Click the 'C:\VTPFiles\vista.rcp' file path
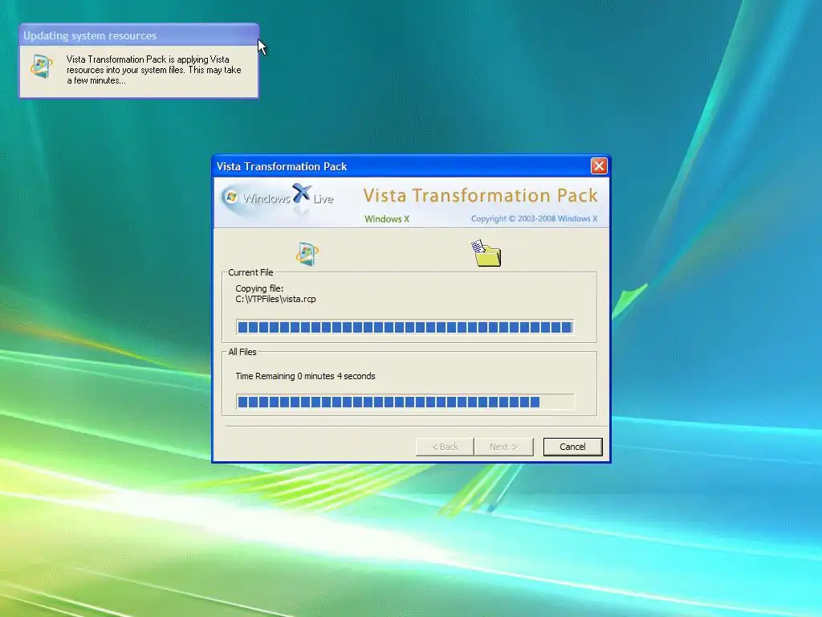Image resolution: width=822 pixels, height=617 pixels. (x=276, y=299)
